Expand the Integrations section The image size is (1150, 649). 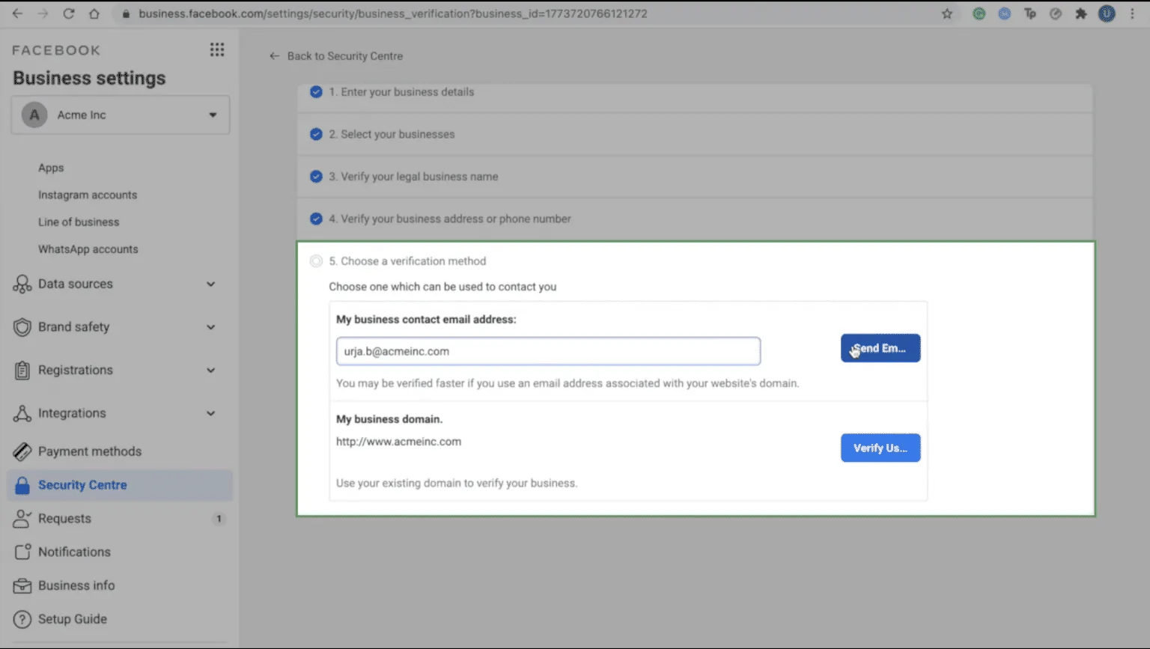coord(210,413)
